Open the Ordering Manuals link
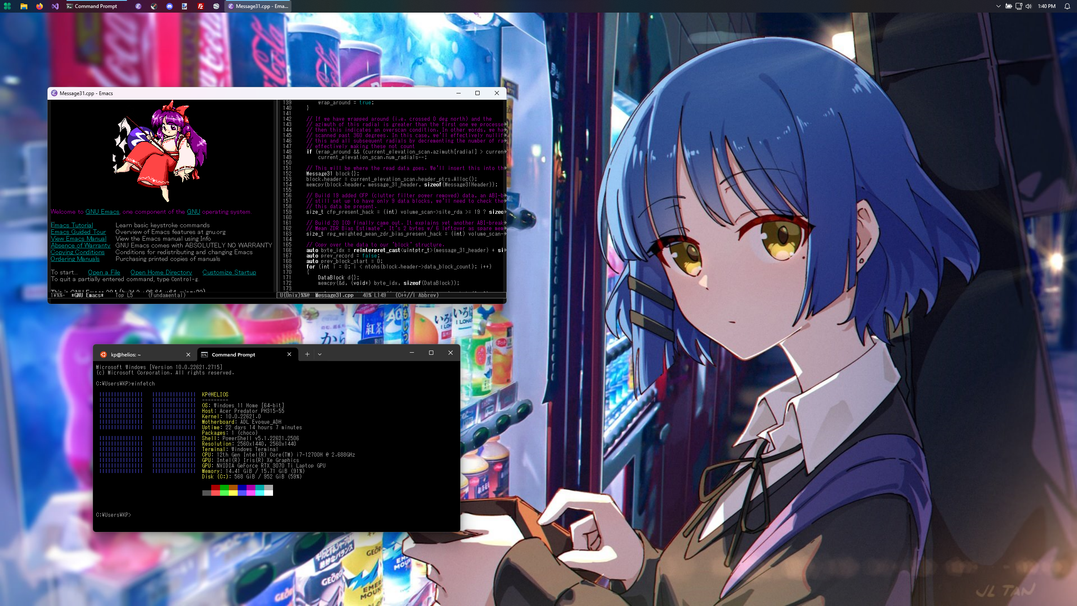The width and height of the screenshot is (1077, 606). pyautogui.click(x=75, y=259)
